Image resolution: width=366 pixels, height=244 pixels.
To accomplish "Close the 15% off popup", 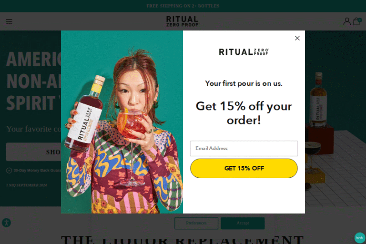I will coord(297,38).
